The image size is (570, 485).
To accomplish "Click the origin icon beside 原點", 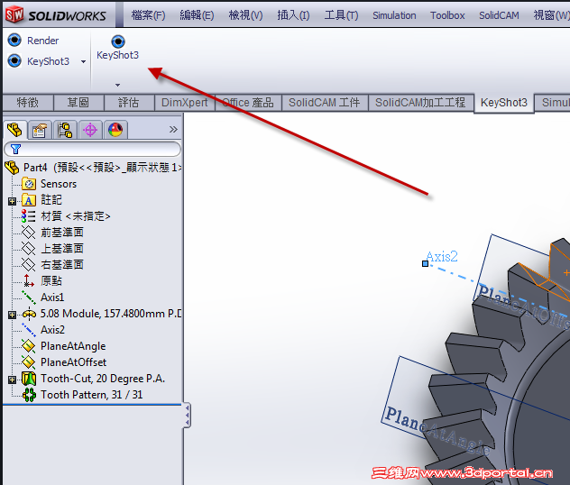I will click(x=29, y=281).
